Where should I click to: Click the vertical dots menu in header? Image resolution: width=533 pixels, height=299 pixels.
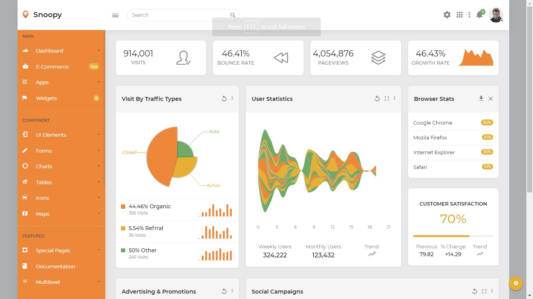pos(469,15)
